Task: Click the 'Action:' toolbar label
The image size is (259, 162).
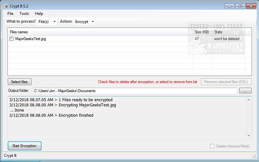Action: (66, 21)
